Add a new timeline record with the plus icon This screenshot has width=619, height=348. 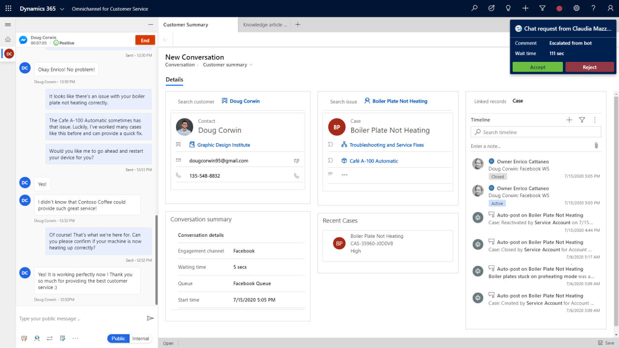(569, 119)
